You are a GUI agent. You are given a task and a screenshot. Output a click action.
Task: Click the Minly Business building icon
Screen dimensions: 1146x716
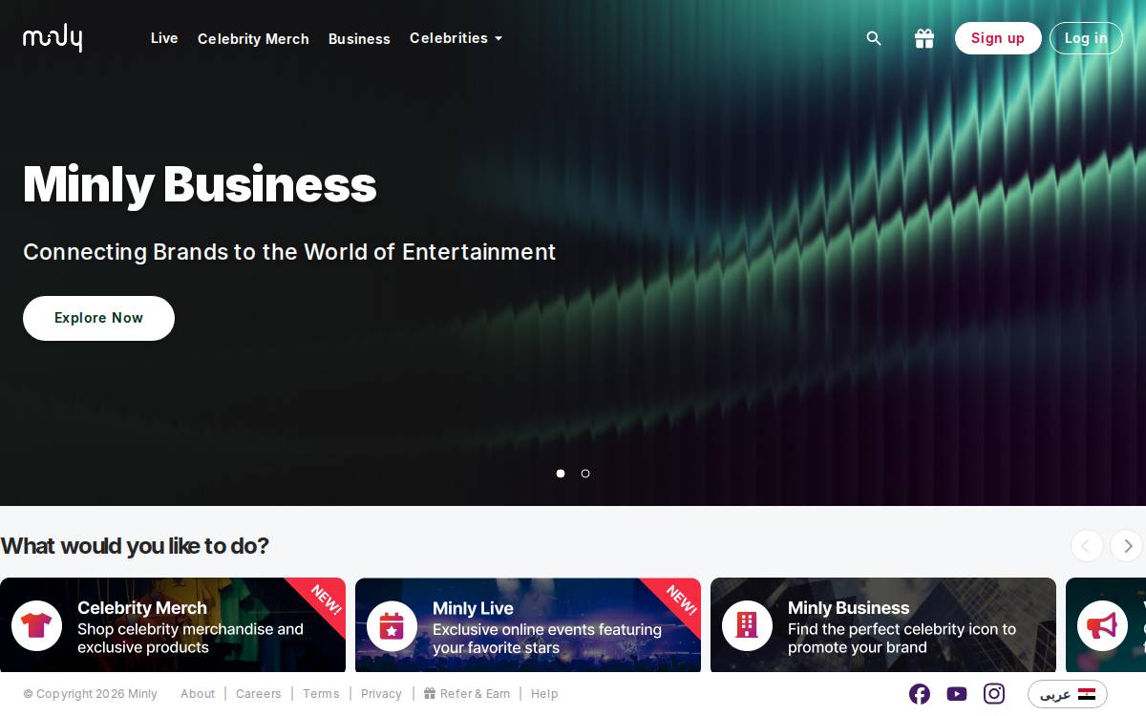[x=748, y=626]
